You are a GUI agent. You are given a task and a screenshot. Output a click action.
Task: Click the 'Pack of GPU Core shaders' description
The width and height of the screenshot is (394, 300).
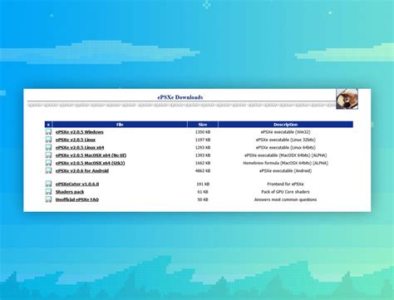coord(285,192)
